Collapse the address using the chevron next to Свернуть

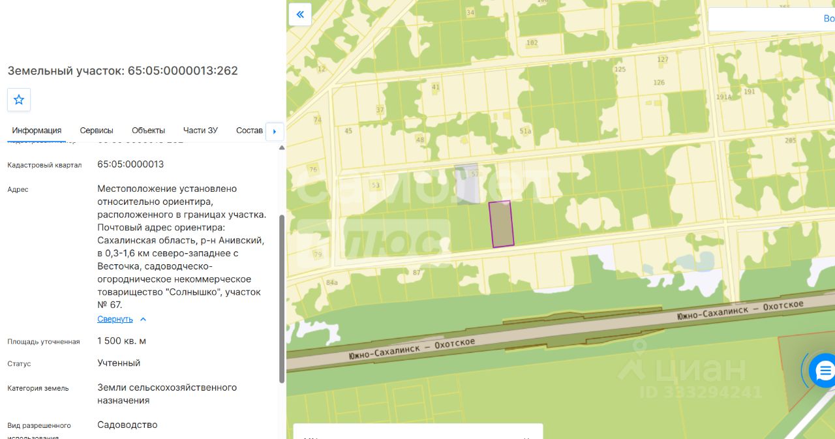coord(144,319)
